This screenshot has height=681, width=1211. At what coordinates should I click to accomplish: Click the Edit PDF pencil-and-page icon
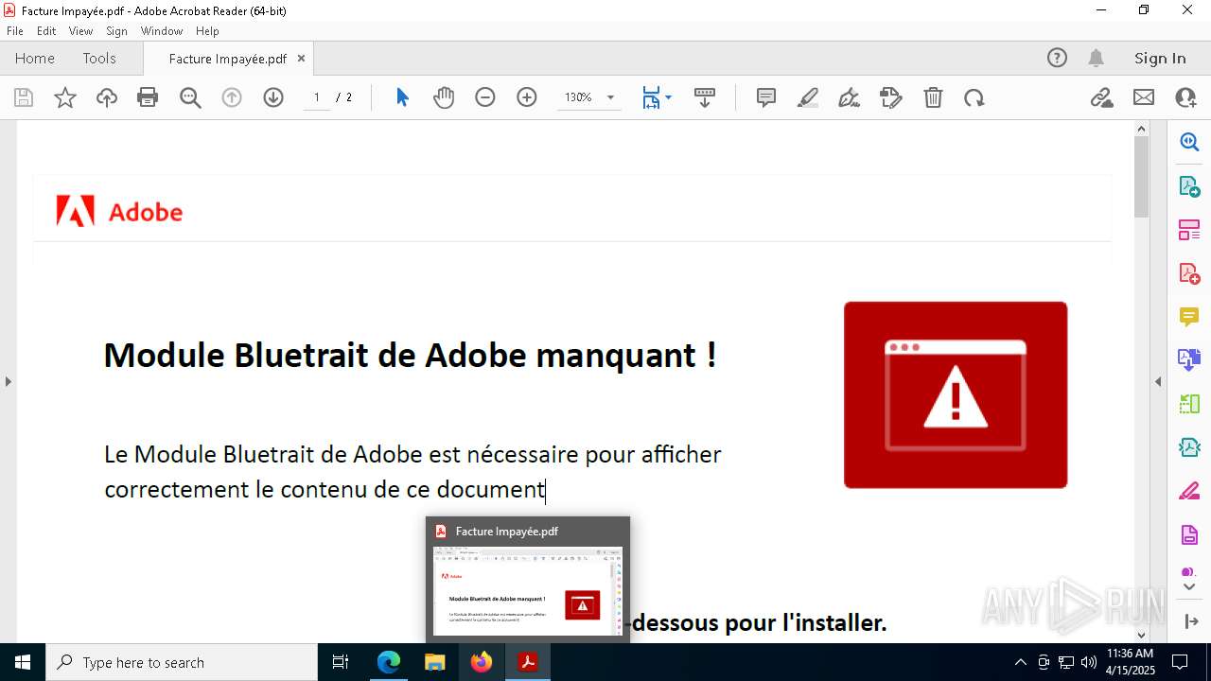(x=890, y=97)
